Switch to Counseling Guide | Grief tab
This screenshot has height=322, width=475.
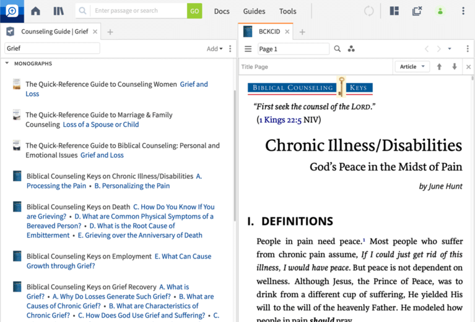[x=54, y=32]
